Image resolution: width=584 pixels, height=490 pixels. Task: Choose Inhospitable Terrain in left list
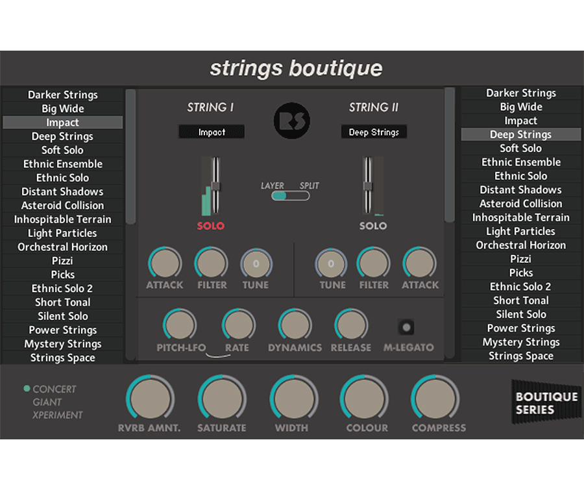(x=62, y=219)
